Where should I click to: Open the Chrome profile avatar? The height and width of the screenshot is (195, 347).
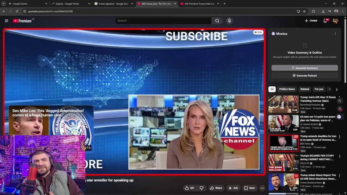[x=336, y=11]
